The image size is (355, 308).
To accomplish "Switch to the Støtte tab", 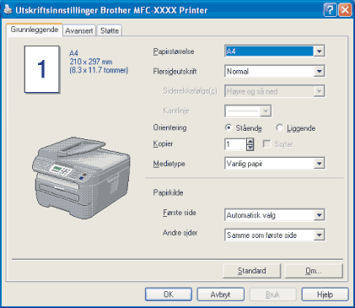I will coord(110,30).
